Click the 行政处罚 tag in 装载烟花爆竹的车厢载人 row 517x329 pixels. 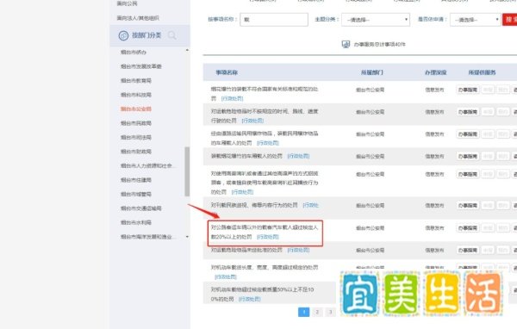[x=298, y=156]
